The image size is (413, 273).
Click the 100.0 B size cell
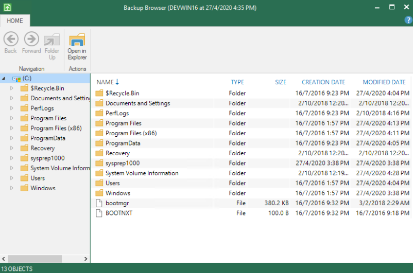(279, 213)
